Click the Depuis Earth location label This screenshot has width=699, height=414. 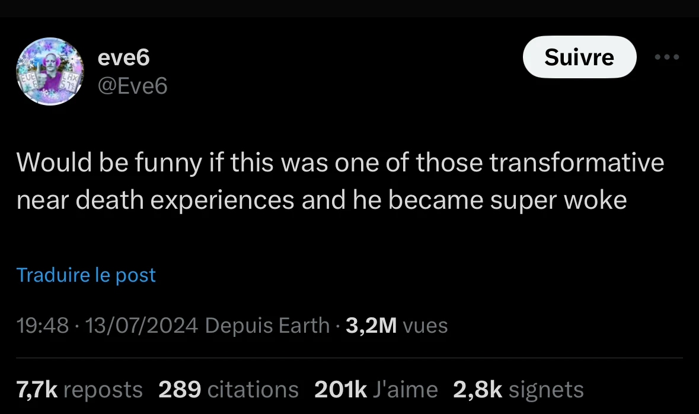(266, 325)
